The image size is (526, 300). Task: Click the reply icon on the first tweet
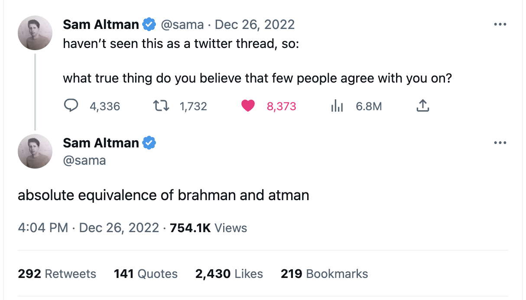coord(71,106)
